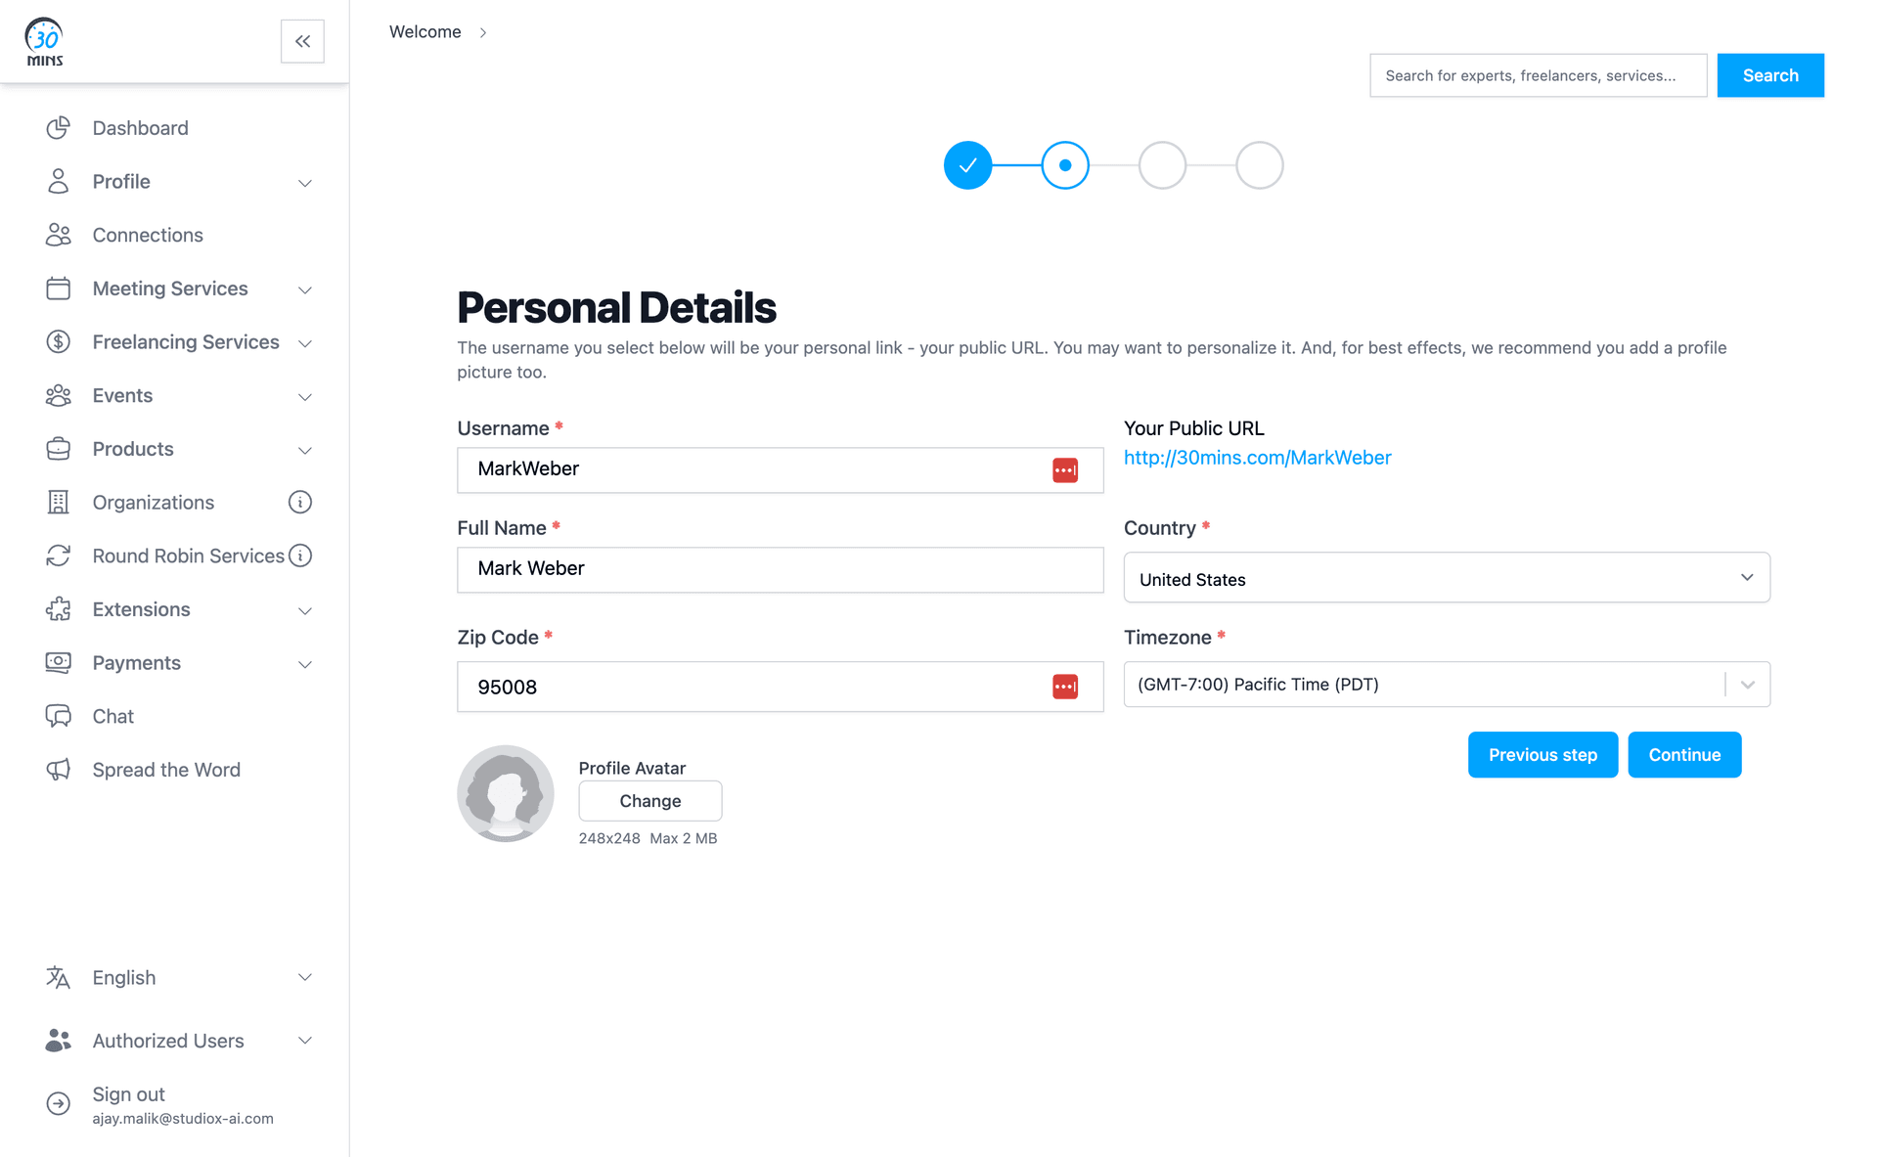Open the Chat panel

click(112, 716)
